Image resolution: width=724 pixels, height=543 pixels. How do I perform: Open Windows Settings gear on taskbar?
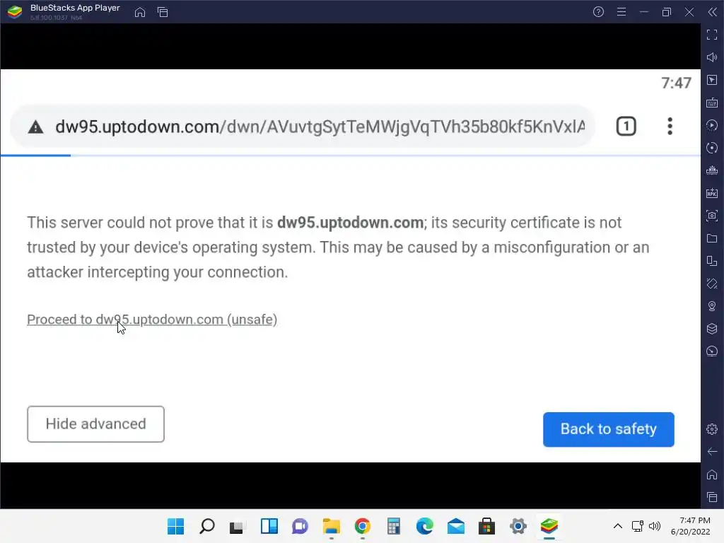518,526
